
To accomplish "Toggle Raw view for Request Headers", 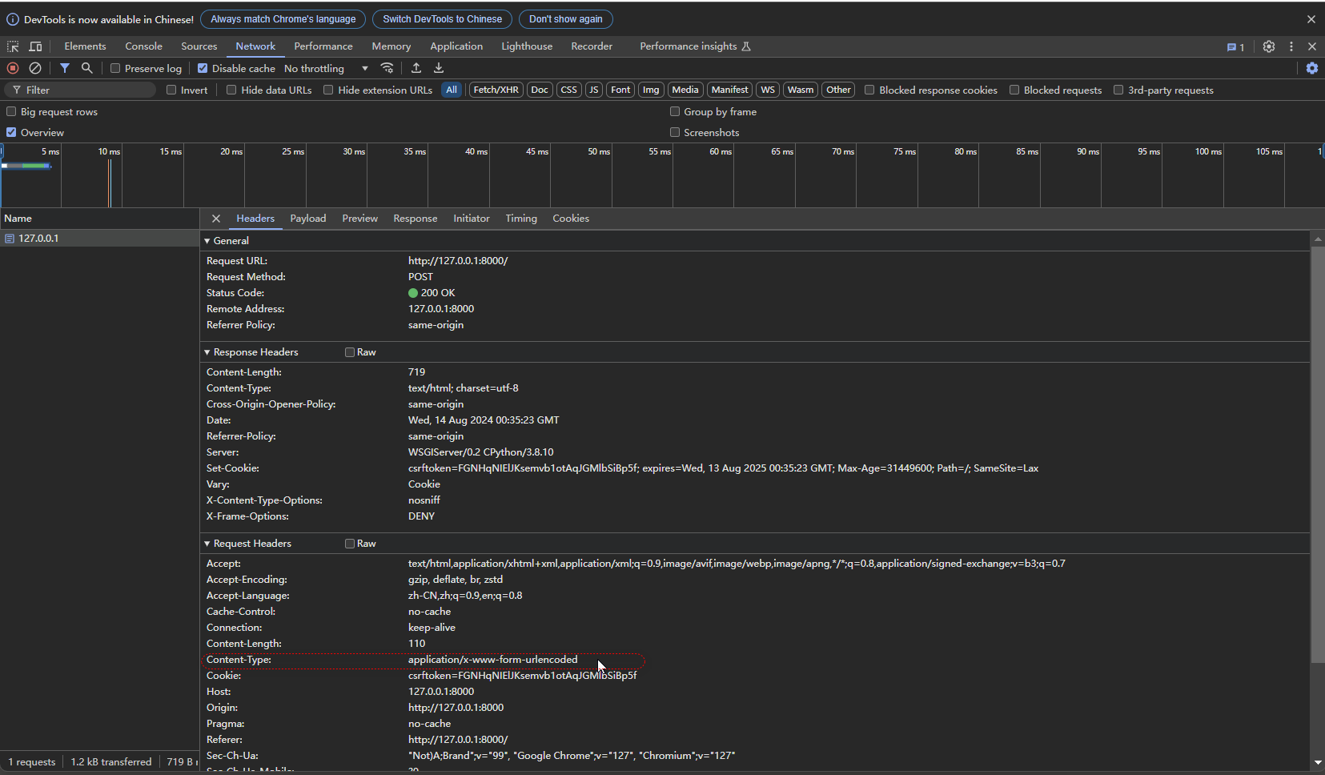I will pos(350,544).
